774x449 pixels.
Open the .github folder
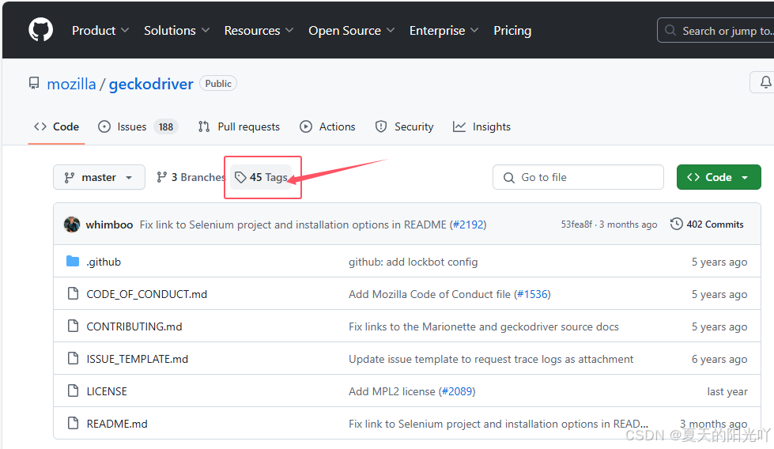[104, 262]
